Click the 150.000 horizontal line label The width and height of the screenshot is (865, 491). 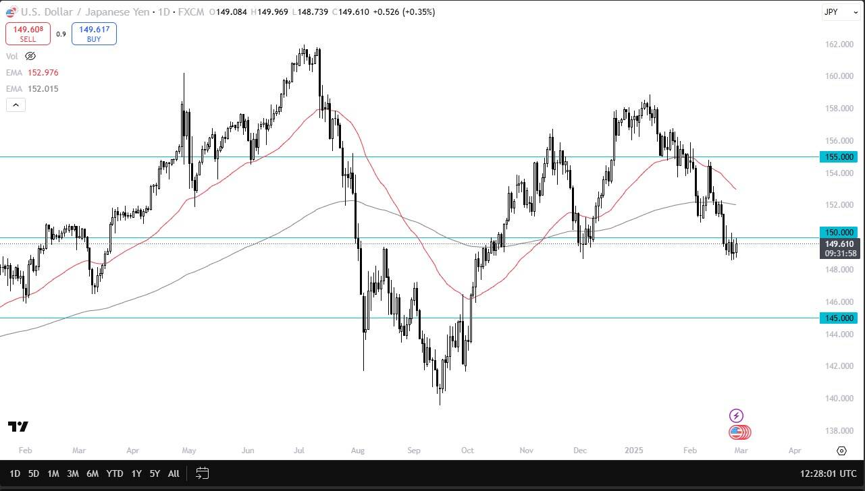point(837,231)
